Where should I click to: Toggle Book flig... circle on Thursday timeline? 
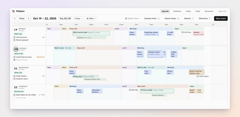[x=130, y=90]
